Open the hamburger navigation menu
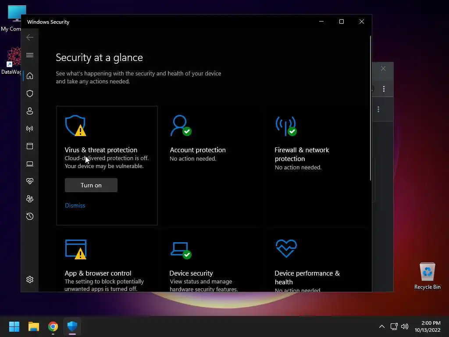449x337 pixels. (x=30, y=55)
